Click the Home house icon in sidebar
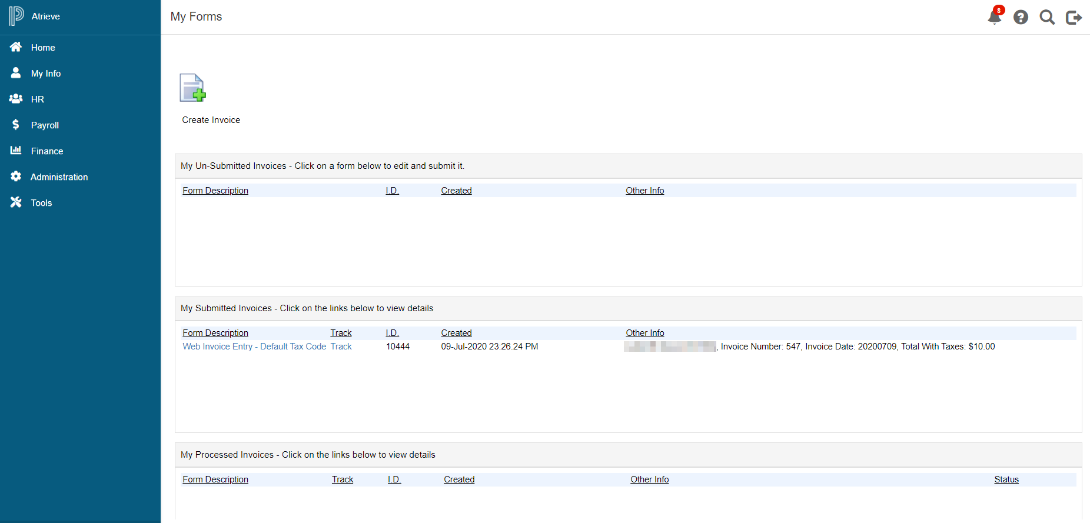 point(16,47)
